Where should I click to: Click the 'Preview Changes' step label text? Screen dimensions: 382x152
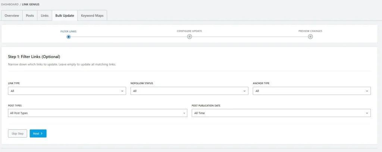(x=310, y=31)
